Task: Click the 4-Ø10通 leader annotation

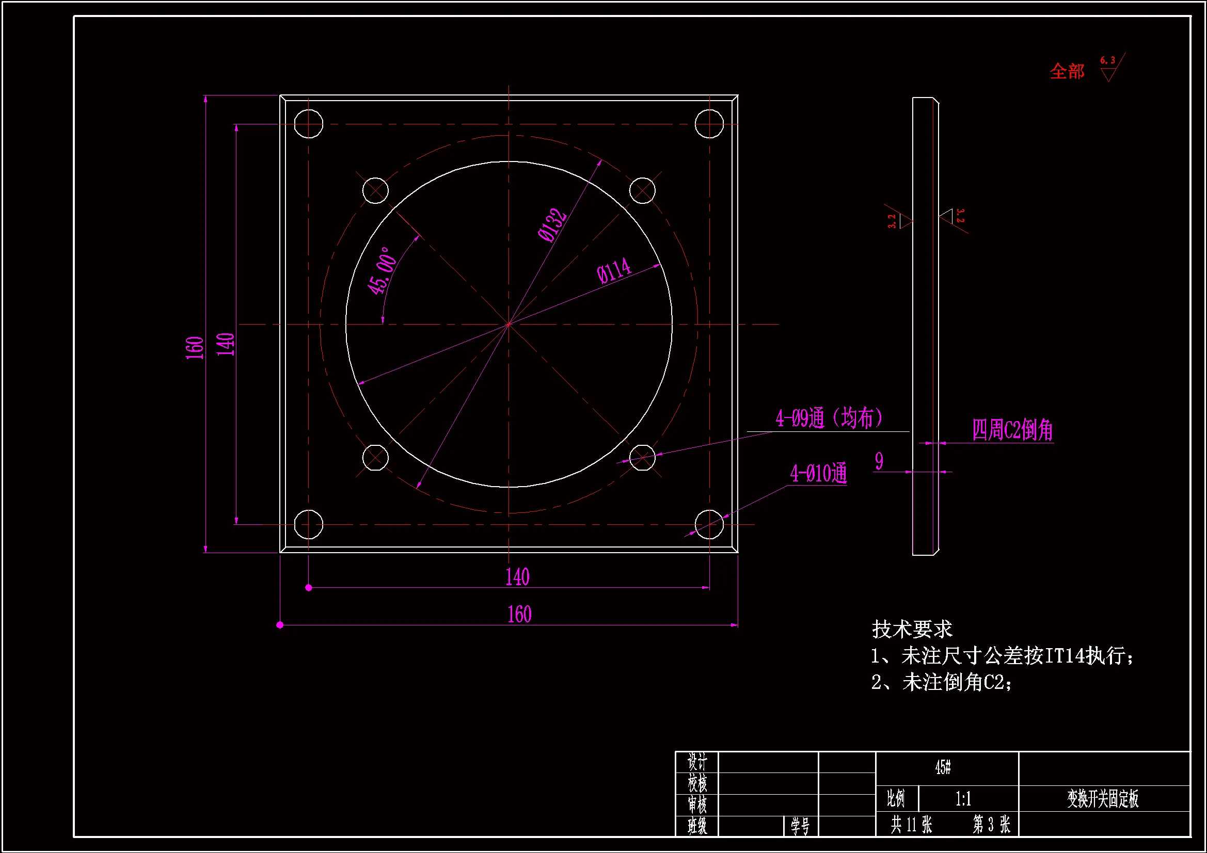Action: (x=818, y=474)
